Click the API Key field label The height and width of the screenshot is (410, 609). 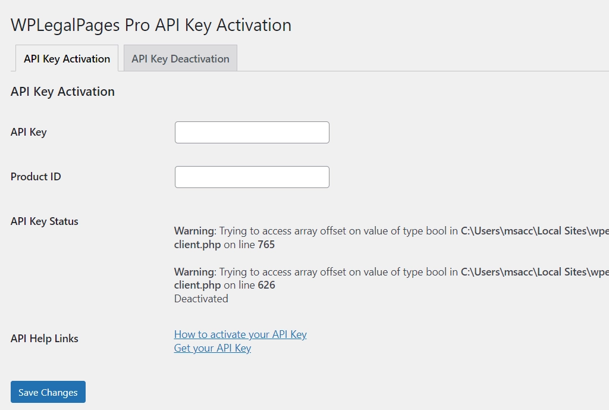click(x=29, y=132)
